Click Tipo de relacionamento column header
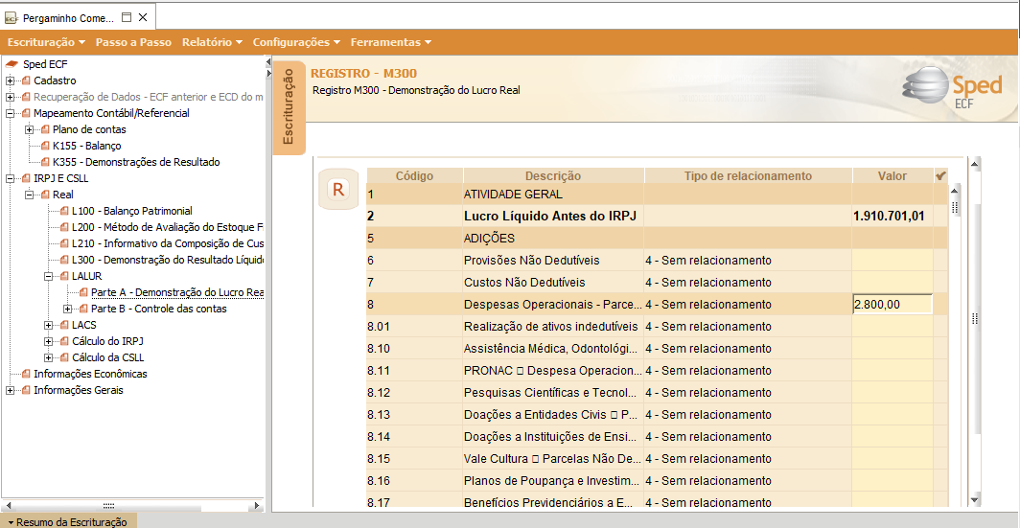This screenshot has height=528, width=1020. (748, 175)
